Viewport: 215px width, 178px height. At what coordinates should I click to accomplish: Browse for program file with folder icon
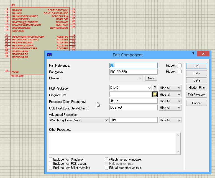(x=155, y=95)
